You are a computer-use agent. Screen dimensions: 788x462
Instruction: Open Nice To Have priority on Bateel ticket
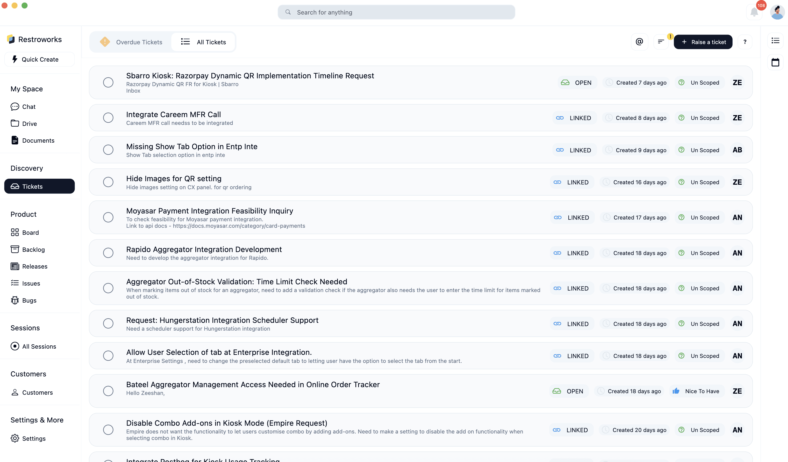point(697,391)
